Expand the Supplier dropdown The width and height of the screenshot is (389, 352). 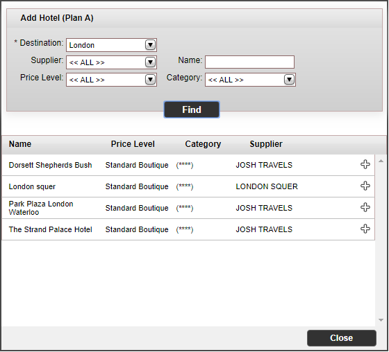[111, 62]
